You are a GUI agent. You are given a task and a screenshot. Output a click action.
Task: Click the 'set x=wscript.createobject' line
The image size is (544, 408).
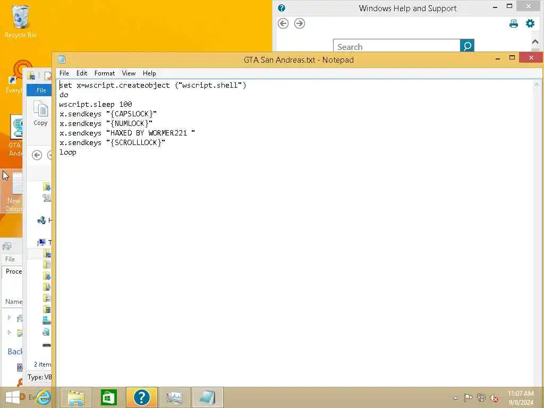point(152,86)
